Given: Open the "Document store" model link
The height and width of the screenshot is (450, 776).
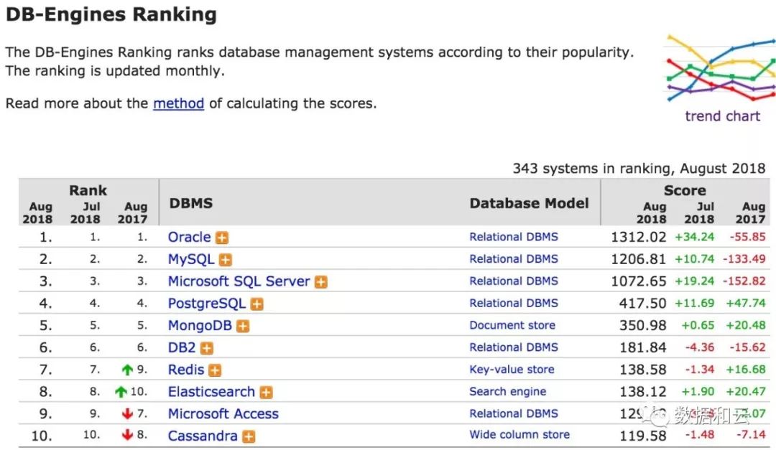Looking at the screenshot, I should 512,325.
